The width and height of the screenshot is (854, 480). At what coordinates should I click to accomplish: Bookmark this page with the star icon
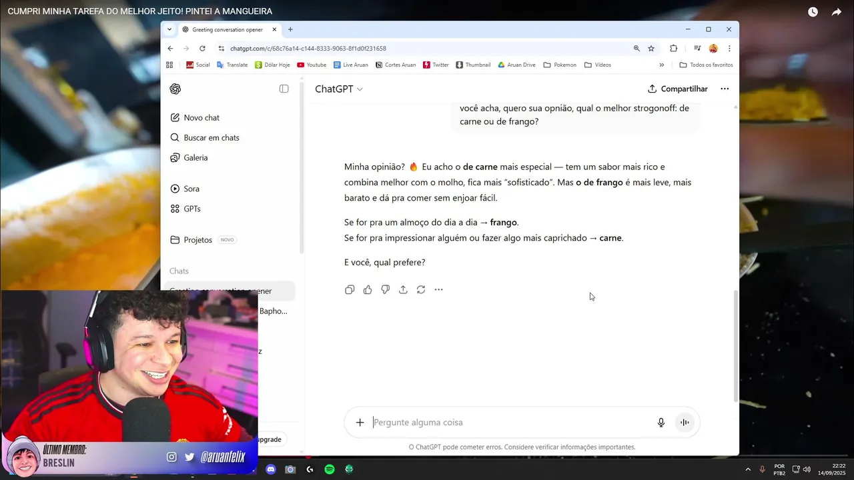click(x=651, y=48)
